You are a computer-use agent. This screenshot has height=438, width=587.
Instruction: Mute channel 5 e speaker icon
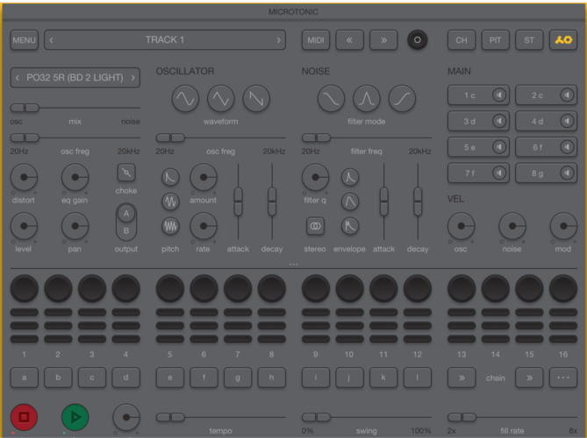499,147
